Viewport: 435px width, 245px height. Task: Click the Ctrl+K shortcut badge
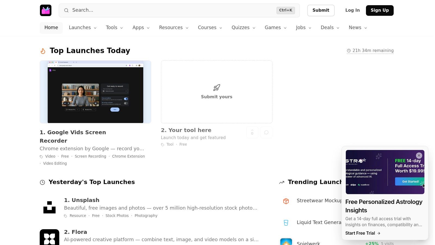coord(285,10)
